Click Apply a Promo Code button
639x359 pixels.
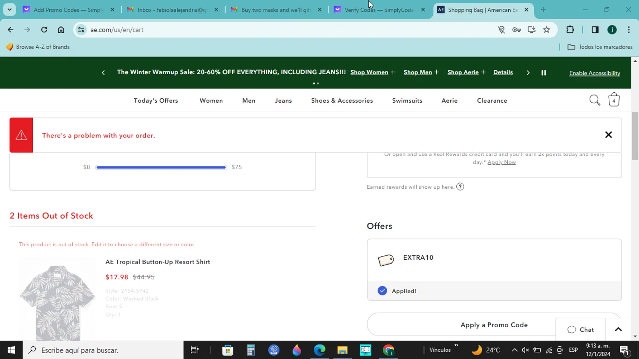(x=494, y=325)
